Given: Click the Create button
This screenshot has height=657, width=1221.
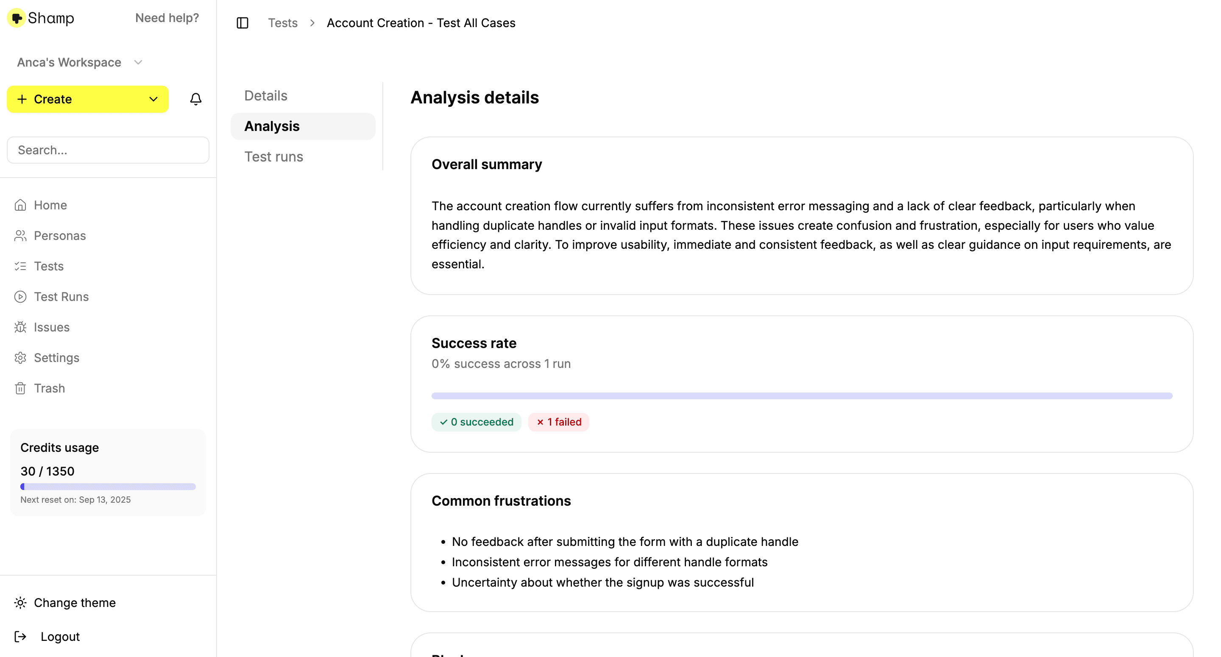Looking at the screenshot, I should coord(52,99).
